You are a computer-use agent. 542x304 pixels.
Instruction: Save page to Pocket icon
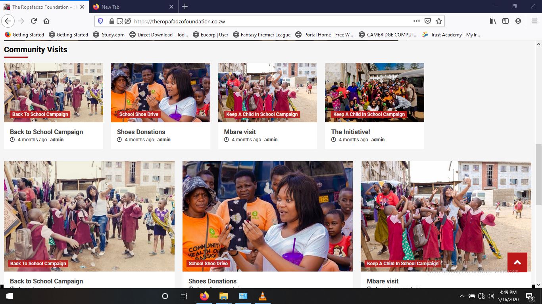(427, 21)
